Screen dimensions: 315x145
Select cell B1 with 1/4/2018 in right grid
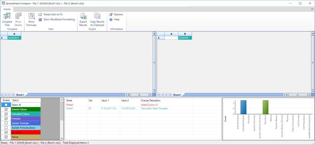185,38
